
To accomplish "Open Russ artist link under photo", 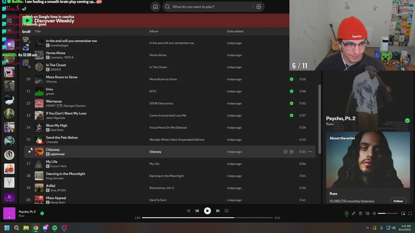I will tap(333, 194).
